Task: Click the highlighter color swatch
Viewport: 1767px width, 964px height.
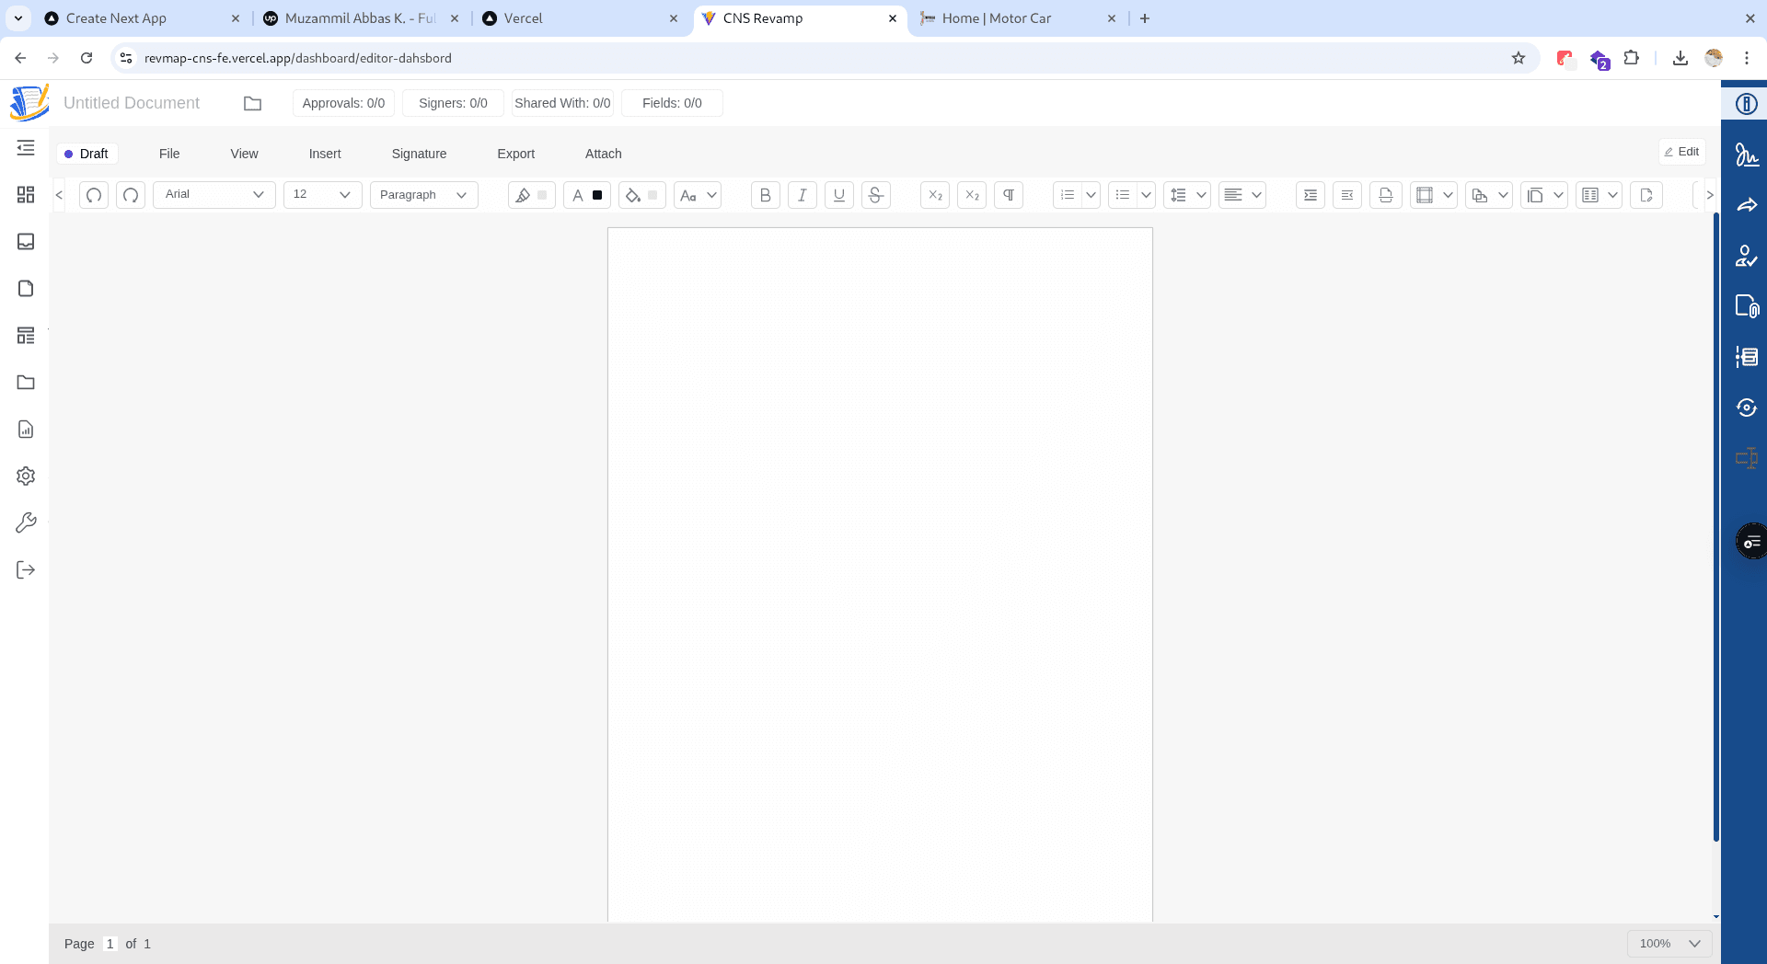Action: click(542, 195)
